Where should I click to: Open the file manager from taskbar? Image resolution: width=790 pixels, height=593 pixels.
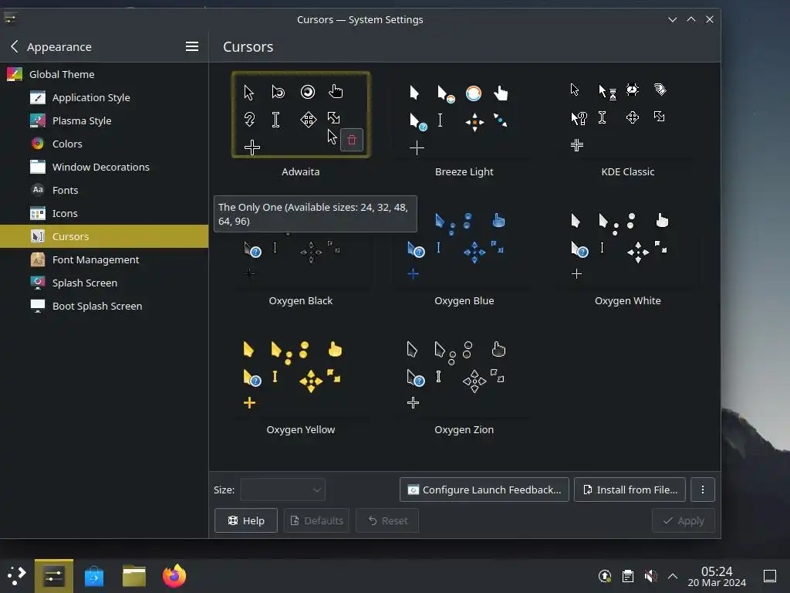point(134,576)
